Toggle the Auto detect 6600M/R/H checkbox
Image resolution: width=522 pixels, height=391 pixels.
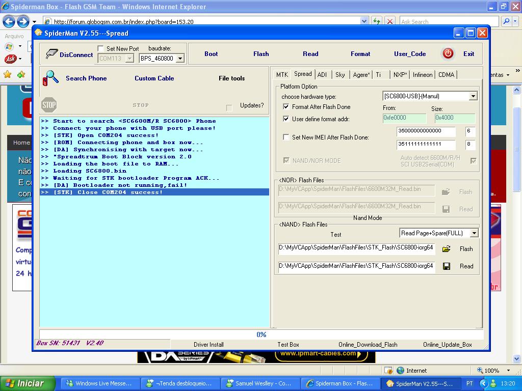(x=474, y=161)
